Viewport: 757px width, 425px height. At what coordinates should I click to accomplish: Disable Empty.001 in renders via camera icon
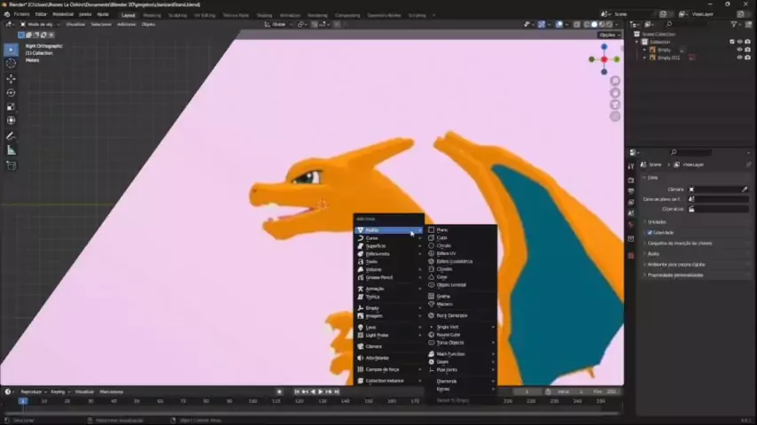pyautogui.click(x=748, y=58)
